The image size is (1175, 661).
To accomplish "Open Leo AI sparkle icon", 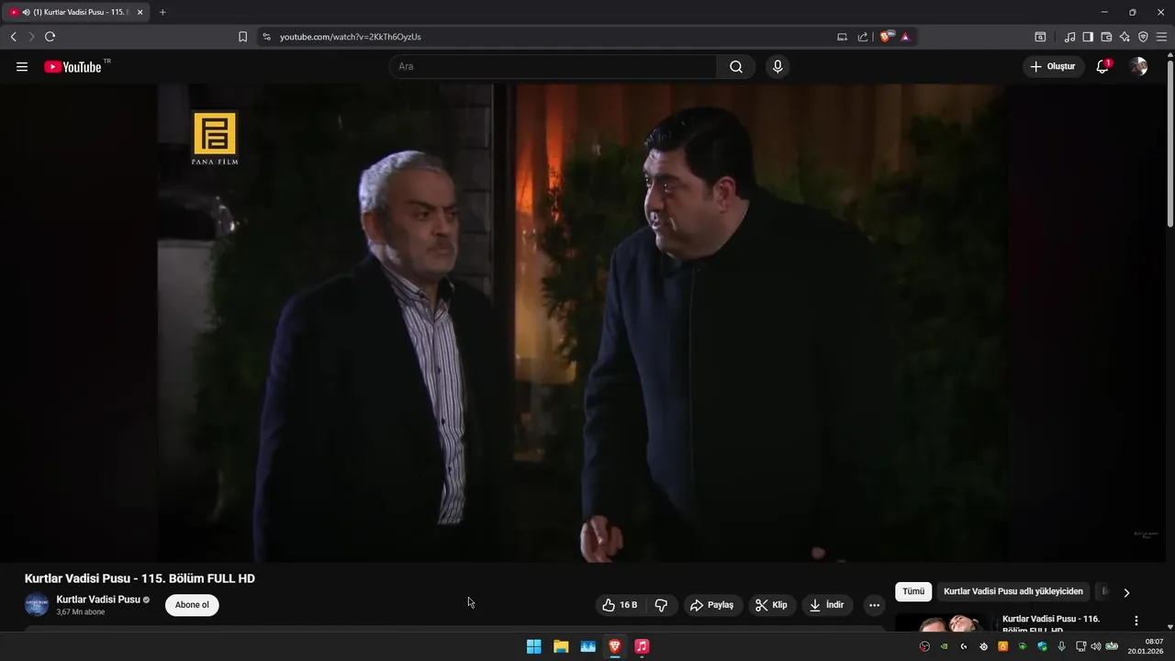I will [1125, 37].
